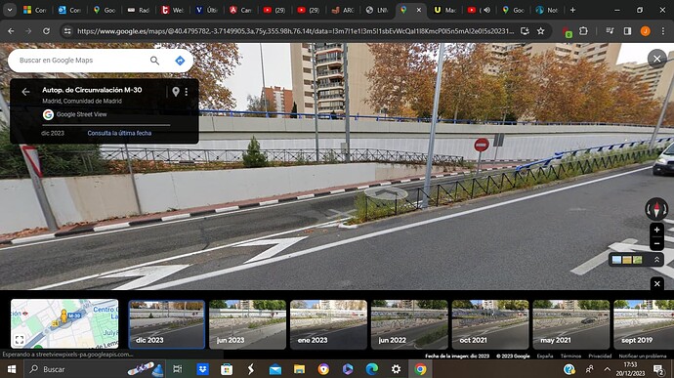Open Task View on the taskbar
The image size is (674, 378).
click(x=177, y=369)
